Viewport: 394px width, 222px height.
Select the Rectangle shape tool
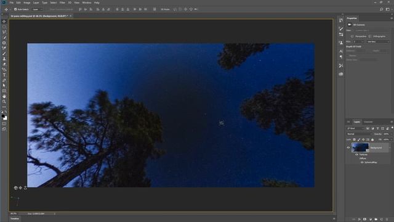point(4,91)
